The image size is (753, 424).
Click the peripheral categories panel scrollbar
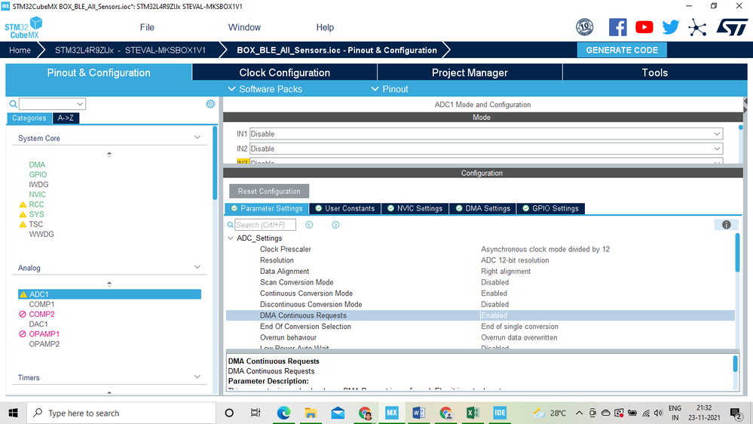tap(215, 162)
